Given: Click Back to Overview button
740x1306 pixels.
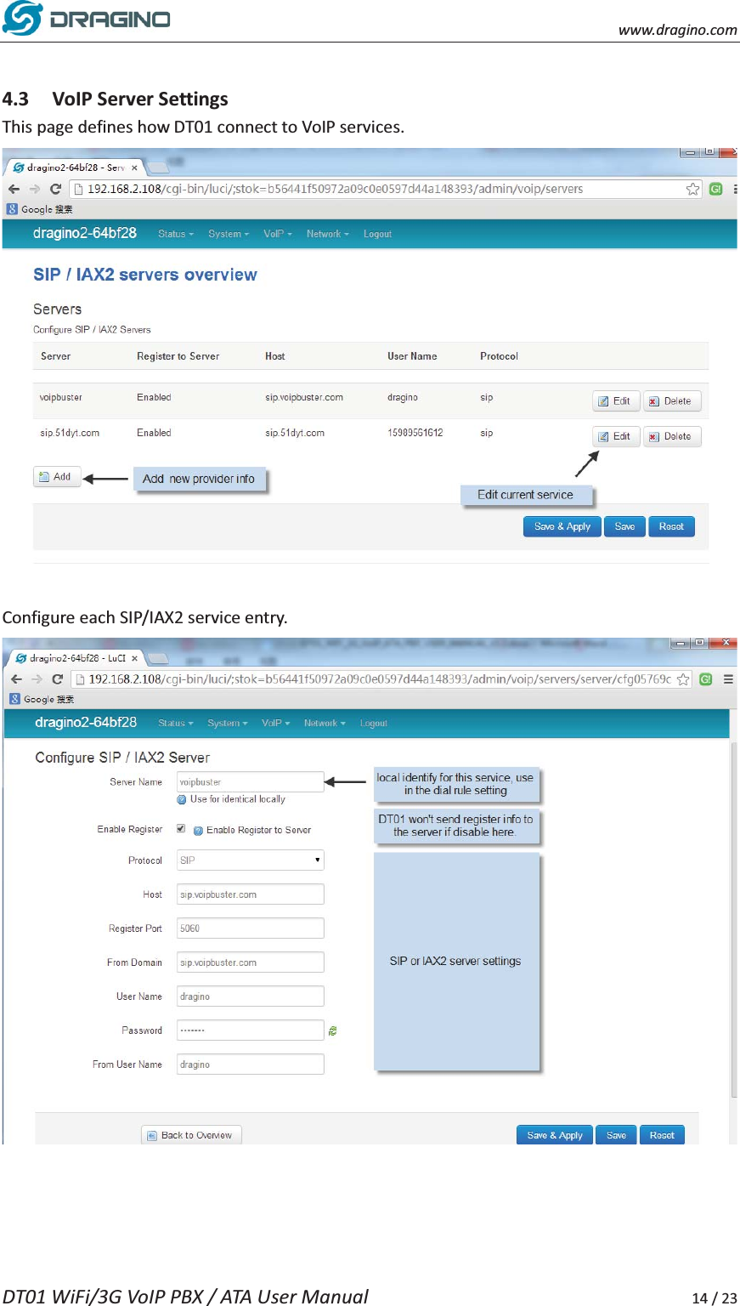Looking at the screenshot, I should [x=192, y=1135].
